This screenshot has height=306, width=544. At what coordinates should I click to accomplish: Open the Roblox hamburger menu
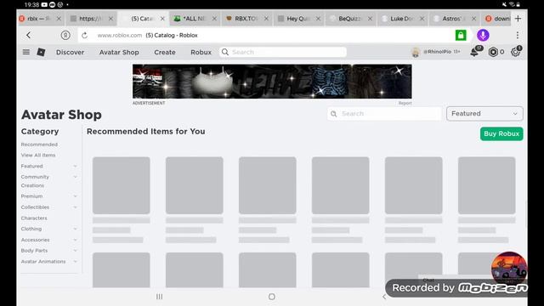point(26,52)
